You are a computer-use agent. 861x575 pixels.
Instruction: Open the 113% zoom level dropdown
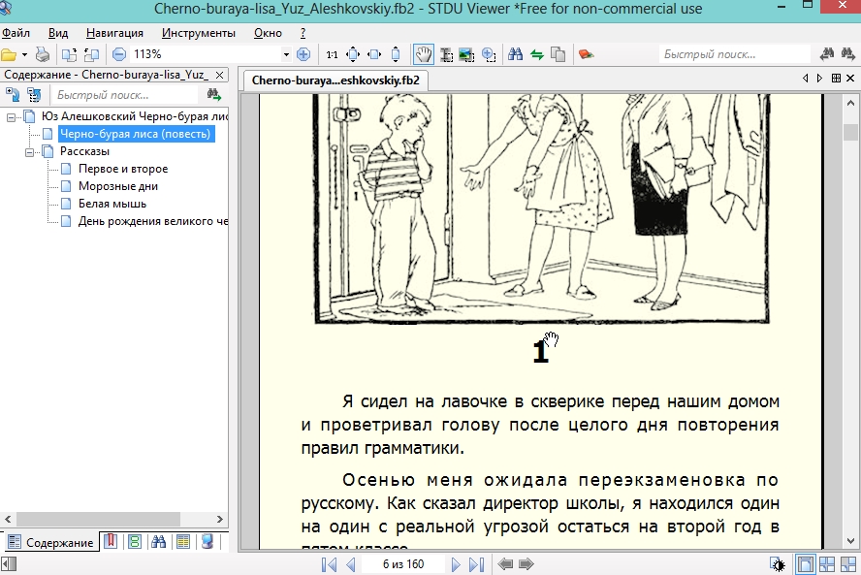point(286,54)
